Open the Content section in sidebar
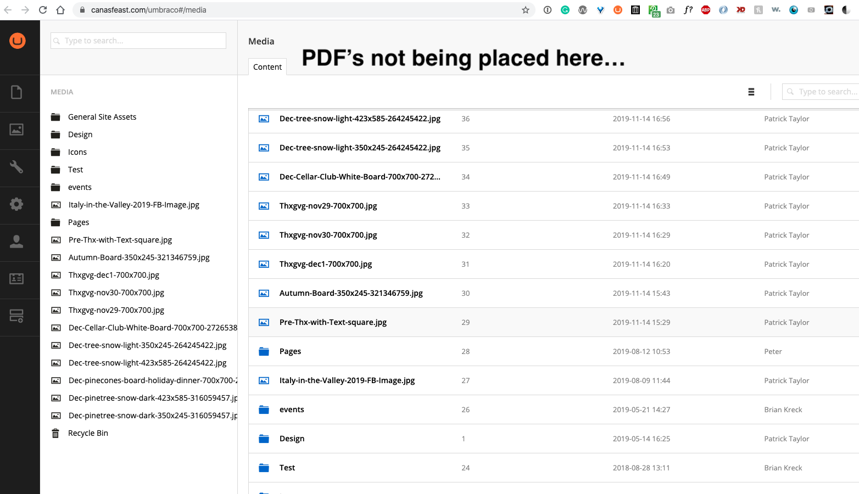 [x=16, y=92]
